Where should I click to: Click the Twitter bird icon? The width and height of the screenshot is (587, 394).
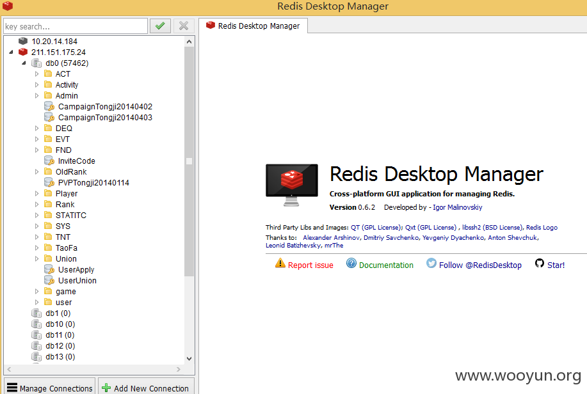431,263
